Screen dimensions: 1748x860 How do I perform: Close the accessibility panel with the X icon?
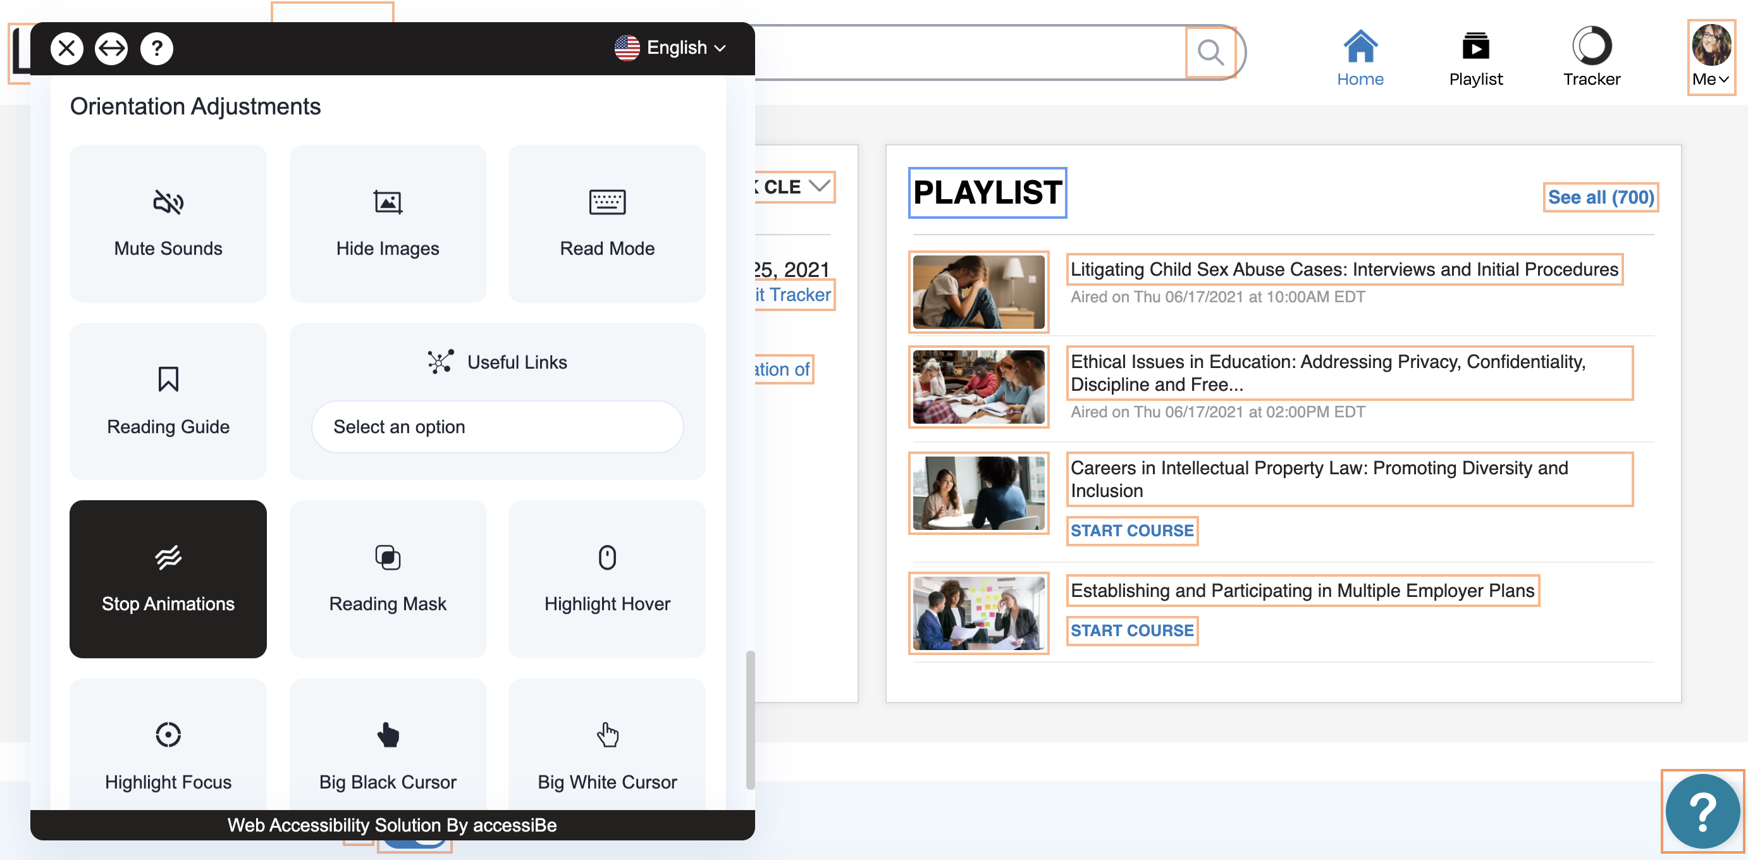(x=66, y=49)
